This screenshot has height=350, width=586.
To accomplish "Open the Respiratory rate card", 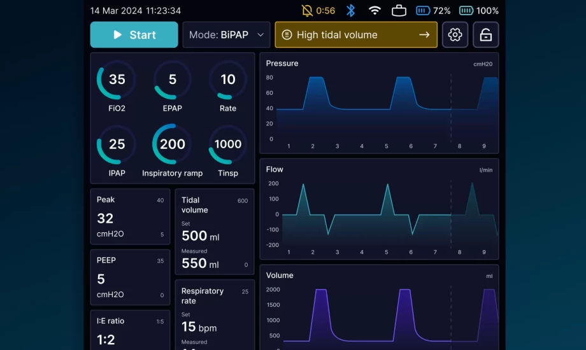I will (215, 315).
